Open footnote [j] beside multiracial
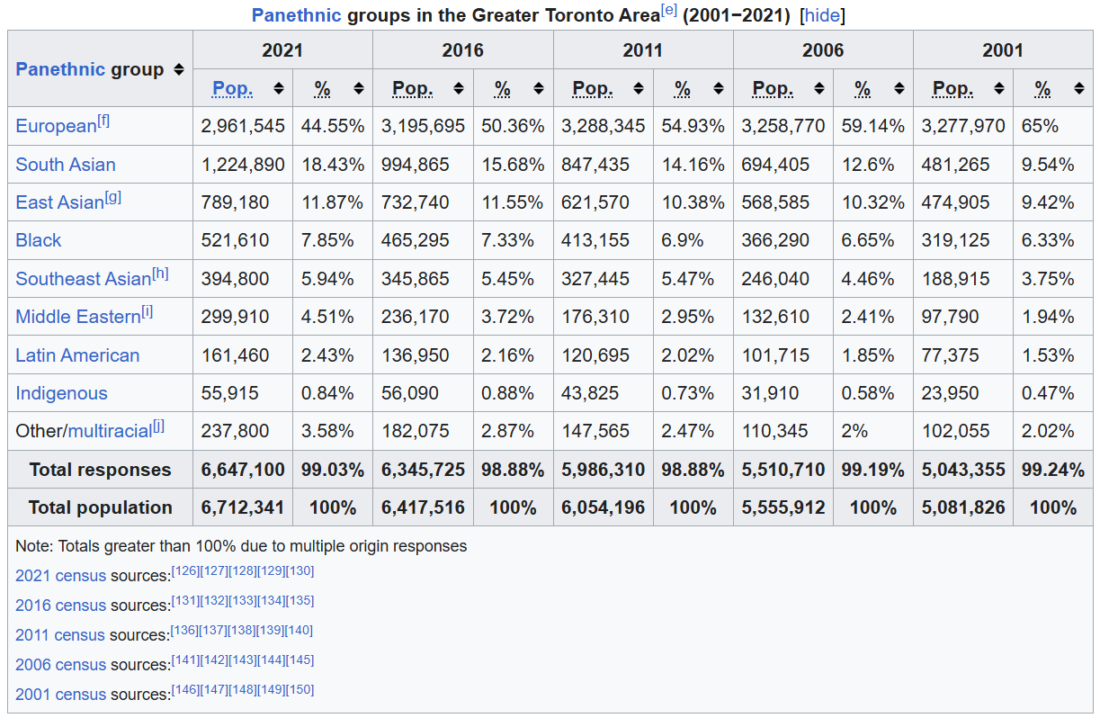Viewport: 1109px width, 727px height. point(158,426)
